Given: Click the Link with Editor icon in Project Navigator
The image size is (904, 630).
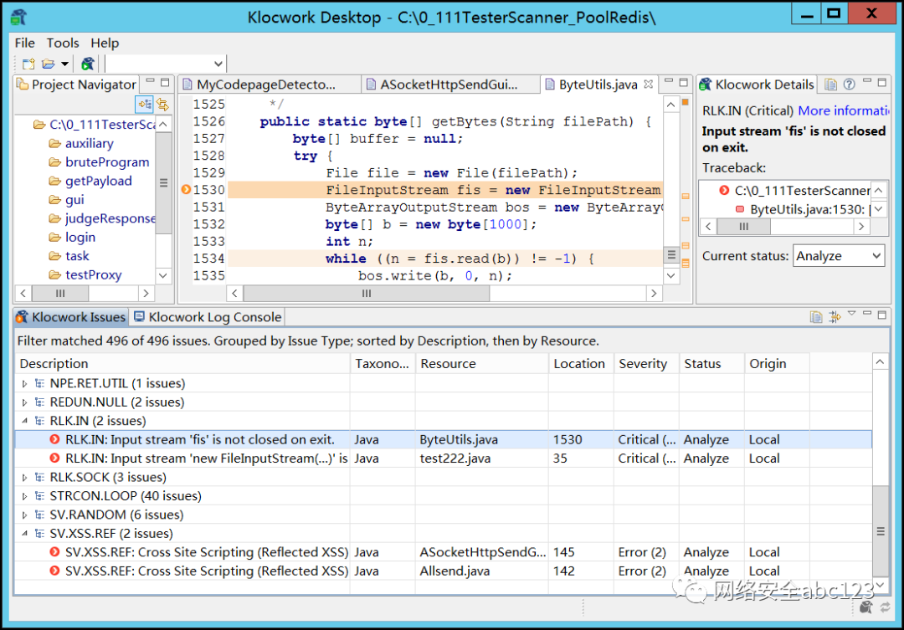Looking at the screenshot, I should [x=162, y=105].
